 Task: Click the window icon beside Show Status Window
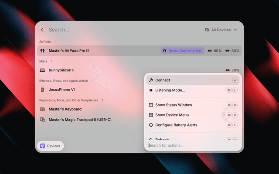pos(151,105)
